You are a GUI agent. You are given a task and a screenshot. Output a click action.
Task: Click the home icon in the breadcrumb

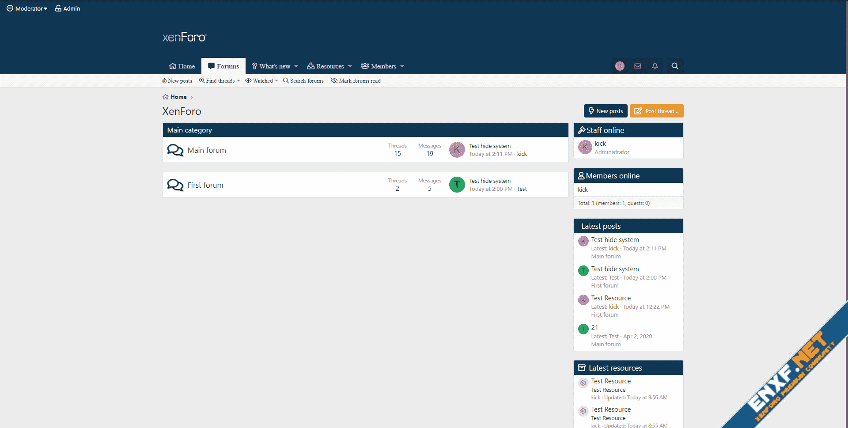[166, 97]
